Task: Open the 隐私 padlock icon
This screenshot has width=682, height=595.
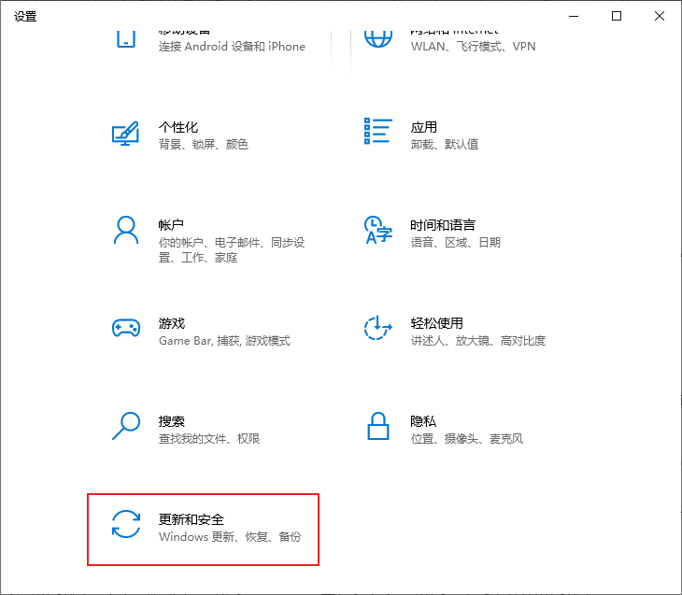Action: pyautogui.click(x=378, y=426)
